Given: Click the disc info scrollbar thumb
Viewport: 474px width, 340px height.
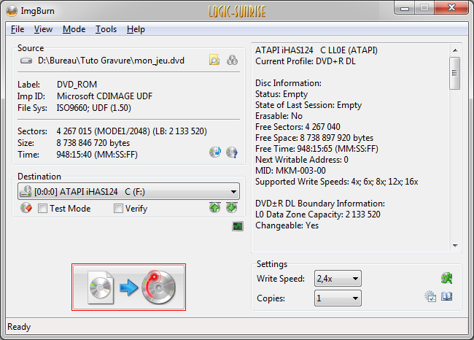Looking at the screenshot, I should click(454, 73).
